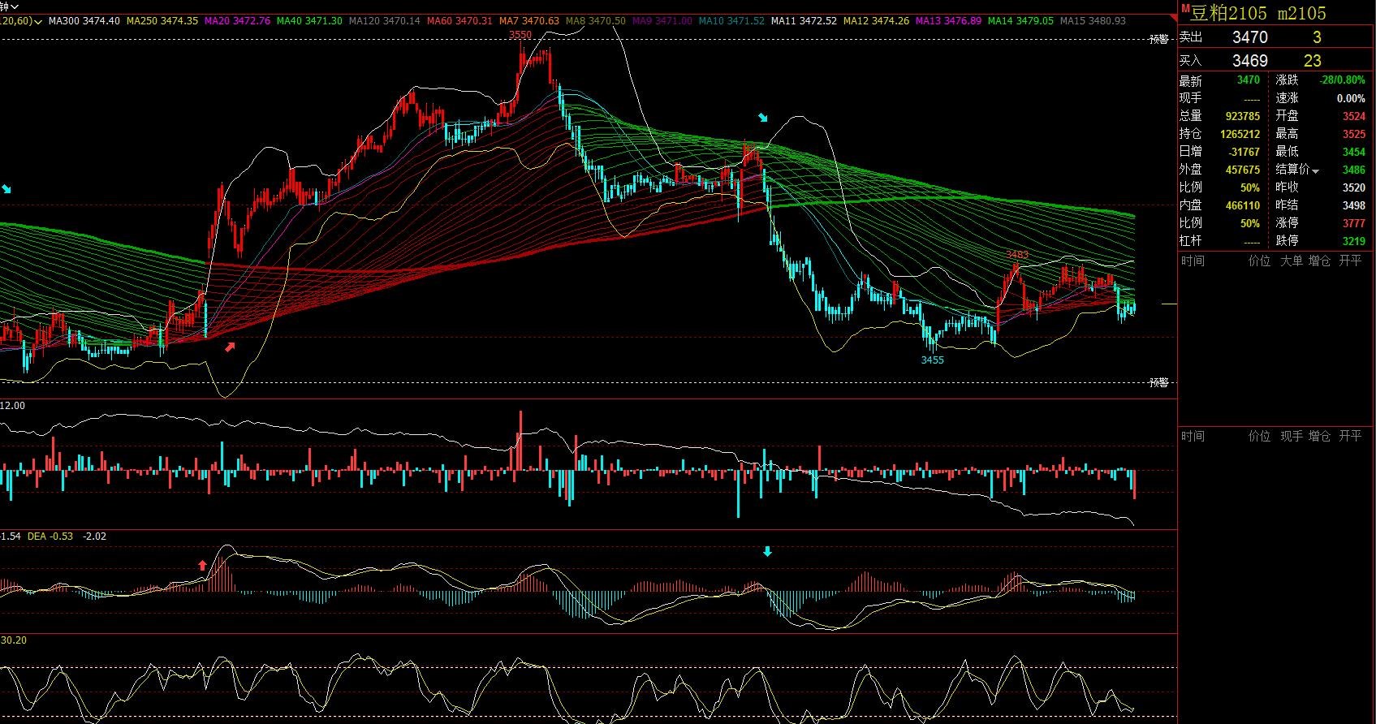Select the 豆粕2105 m2105 contract title

[1258, 13]
